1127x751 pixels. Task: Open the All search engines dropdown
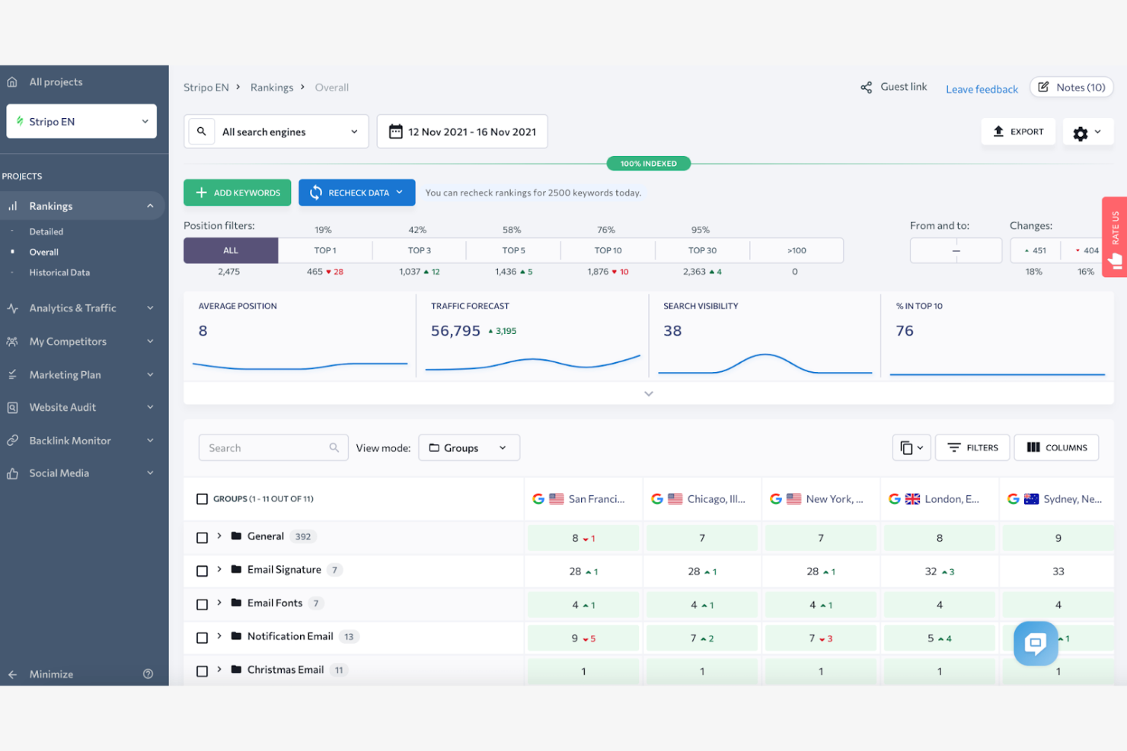[276, 131]
